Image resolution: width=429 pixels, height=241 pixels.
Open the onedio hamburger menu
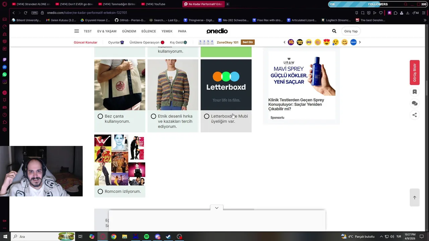(76, 31)
